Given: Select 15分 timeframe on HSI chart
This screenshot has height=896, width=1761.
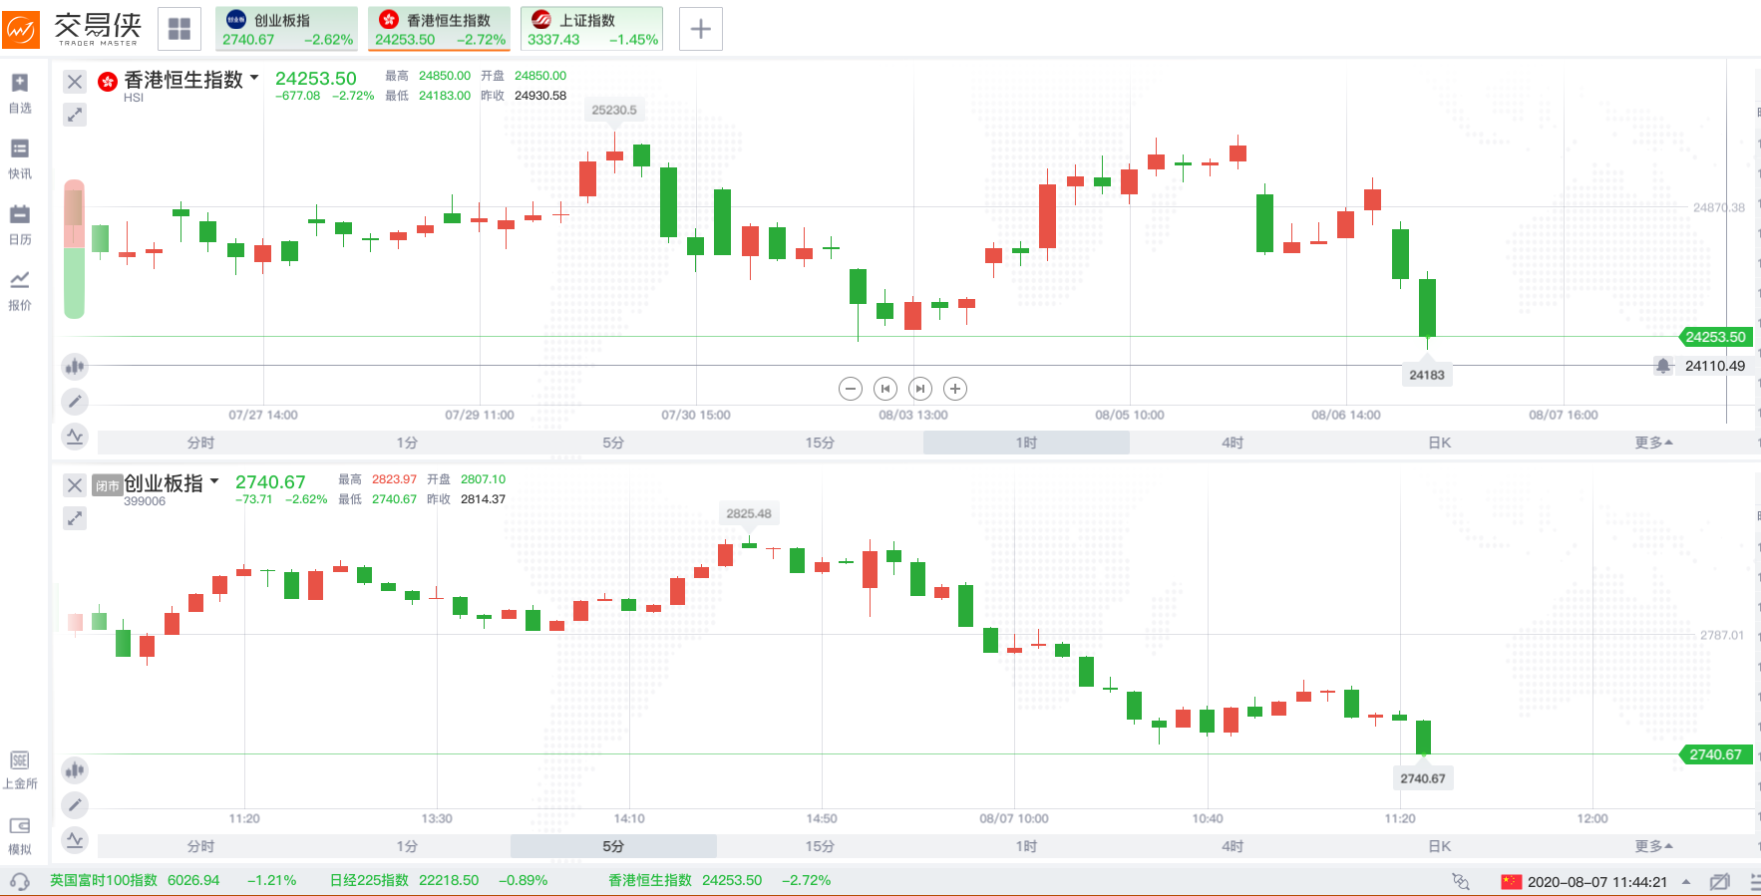Looking at the screenshot, I should [x=820, y=443].
